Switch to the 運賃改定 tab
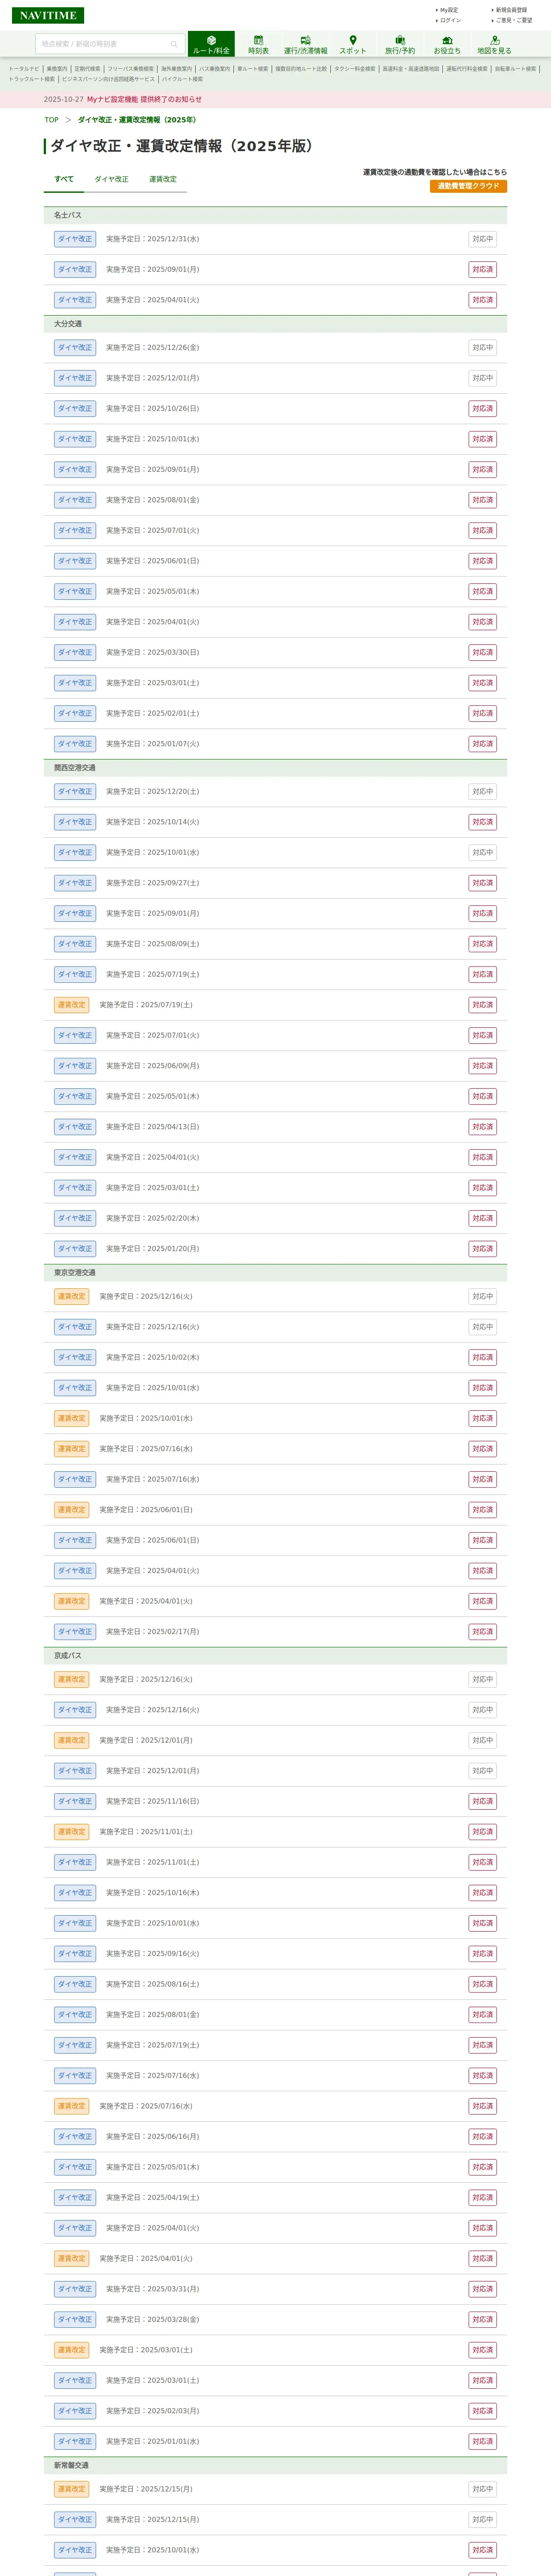 163,179
